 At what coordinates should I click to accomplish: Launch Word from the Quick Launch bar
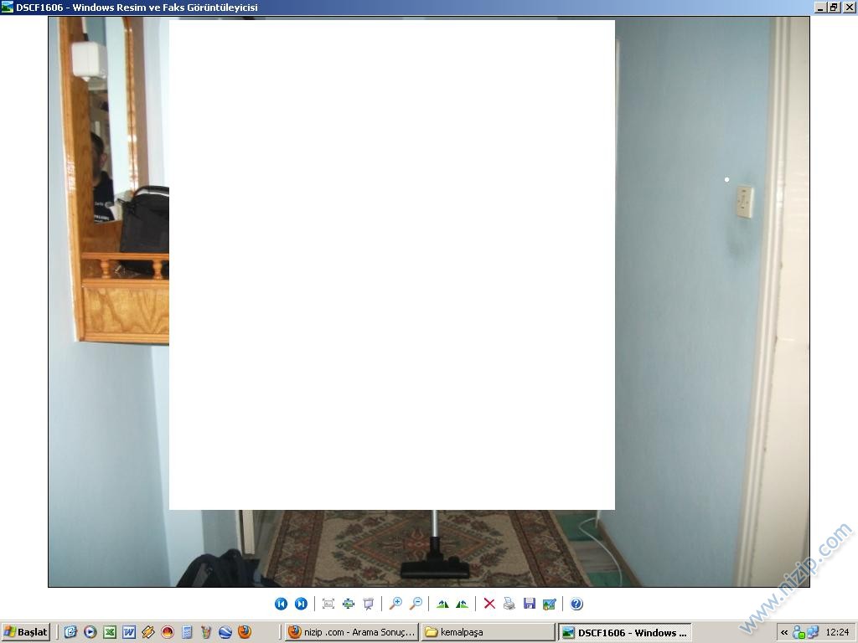[128, 632]
